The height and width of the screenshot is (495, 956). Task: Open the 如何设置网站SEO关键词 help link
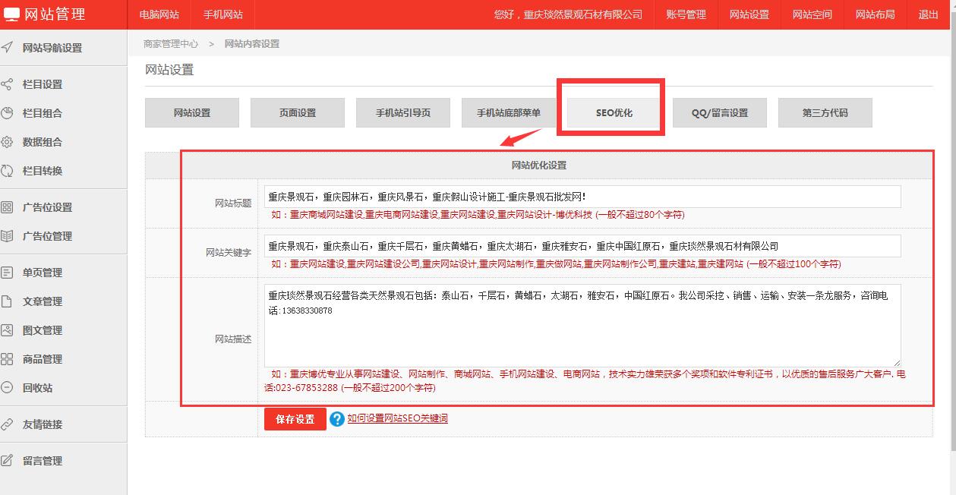coord(397,418)
